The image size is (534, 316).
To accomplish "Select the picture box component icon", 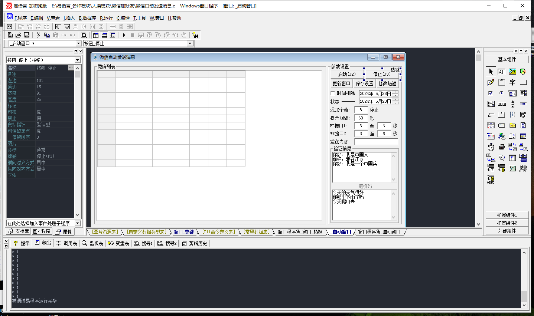I will click(x=512, y=72).
